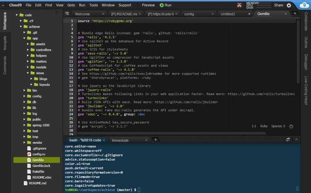
Task: Expand the config folder in tree
Action: coord(24,96)
